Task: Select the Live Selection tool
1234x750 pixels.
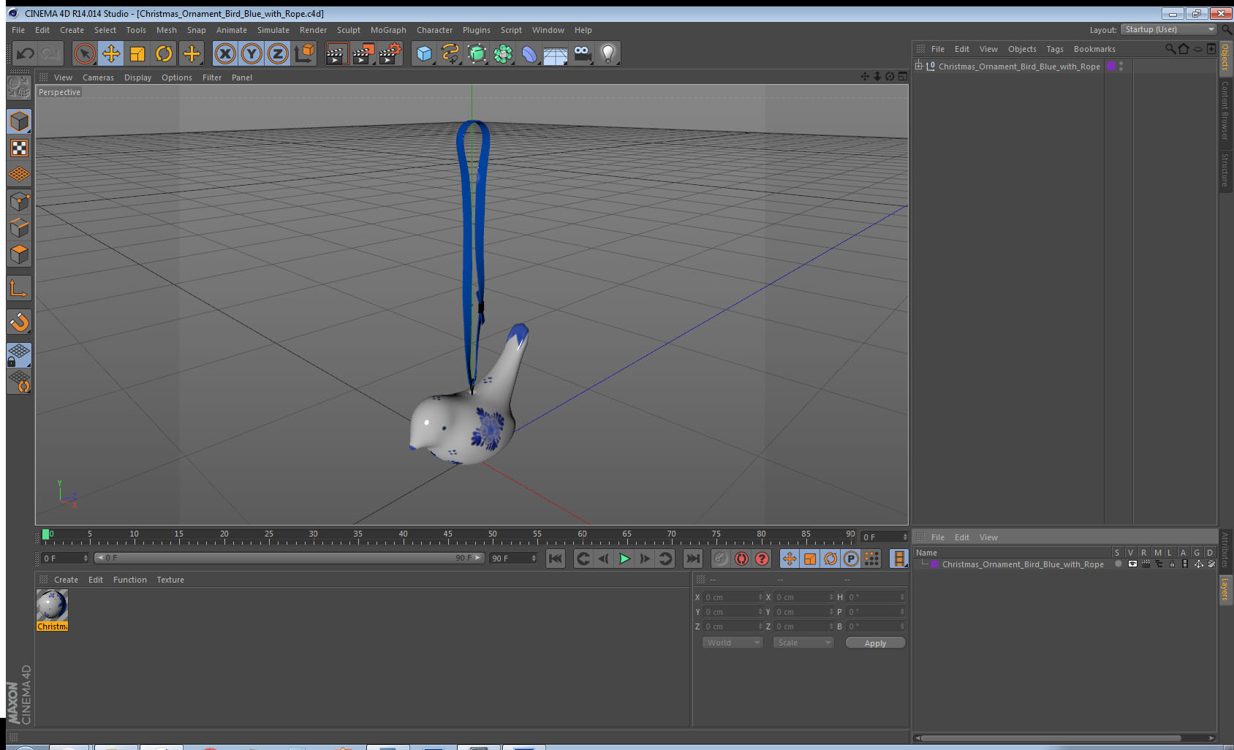Action: pos(85,53)
